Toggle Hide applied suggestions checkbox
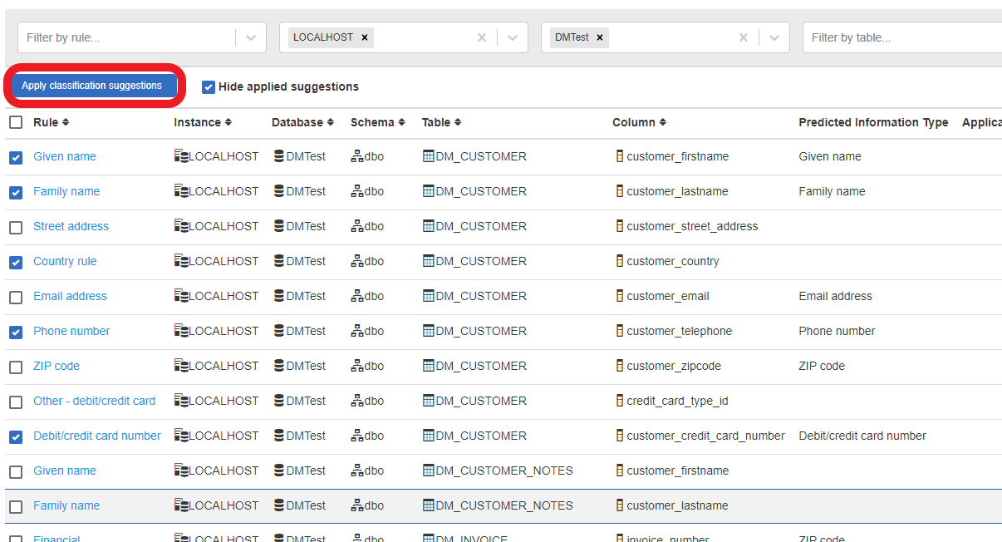The width and height of the screenshot is (1002, 542). 209,87
